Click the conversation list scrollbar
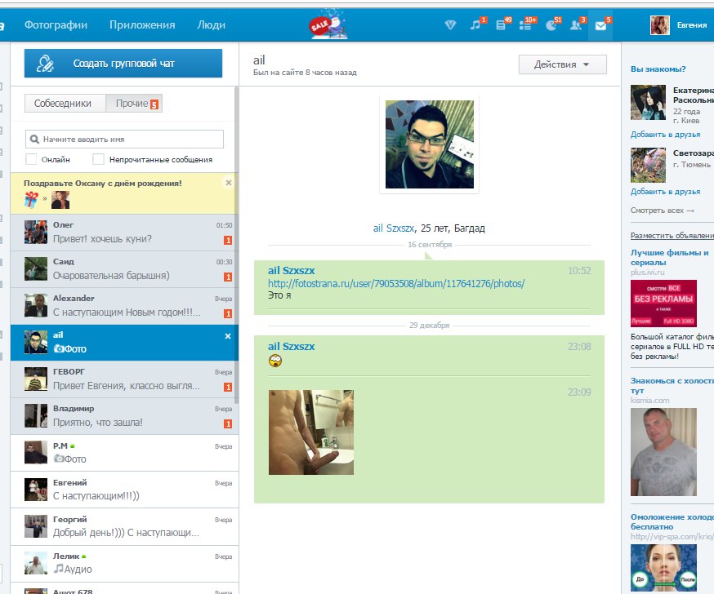 click(237, 245)
